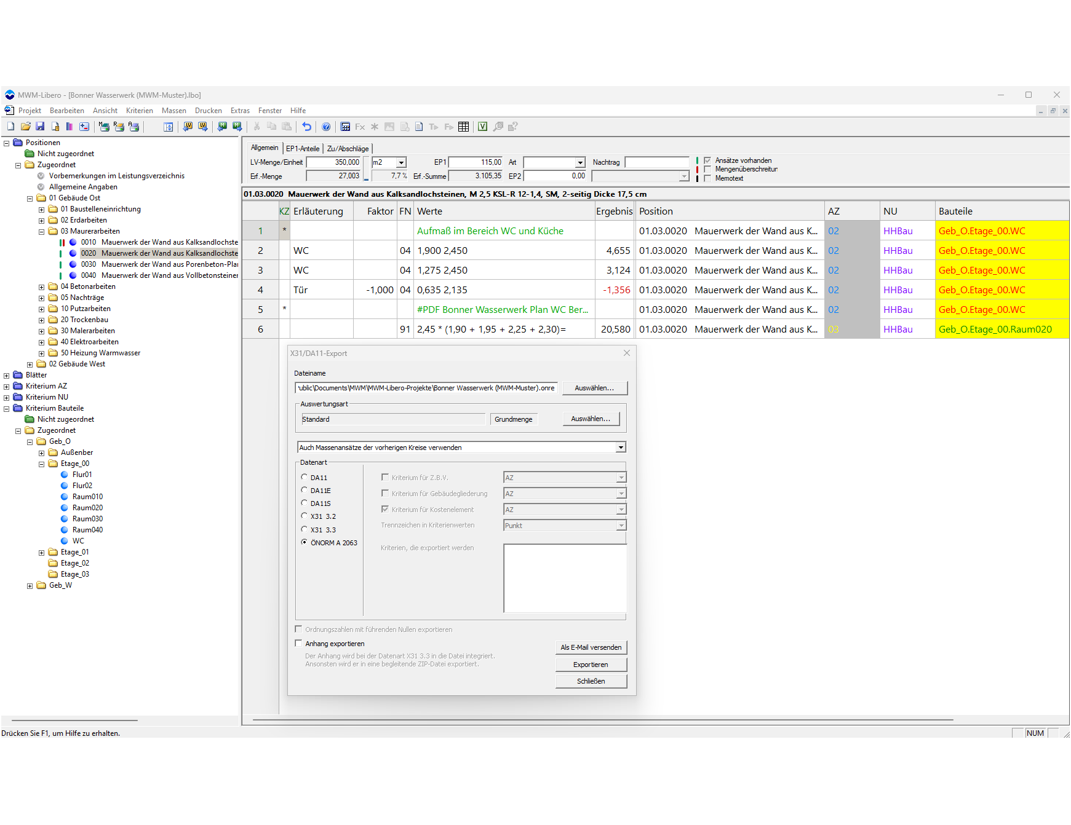The width and height of the screenshot is (1071, 825).
Task: Open the Art dropdown
Action: click(x=580, y=162)
